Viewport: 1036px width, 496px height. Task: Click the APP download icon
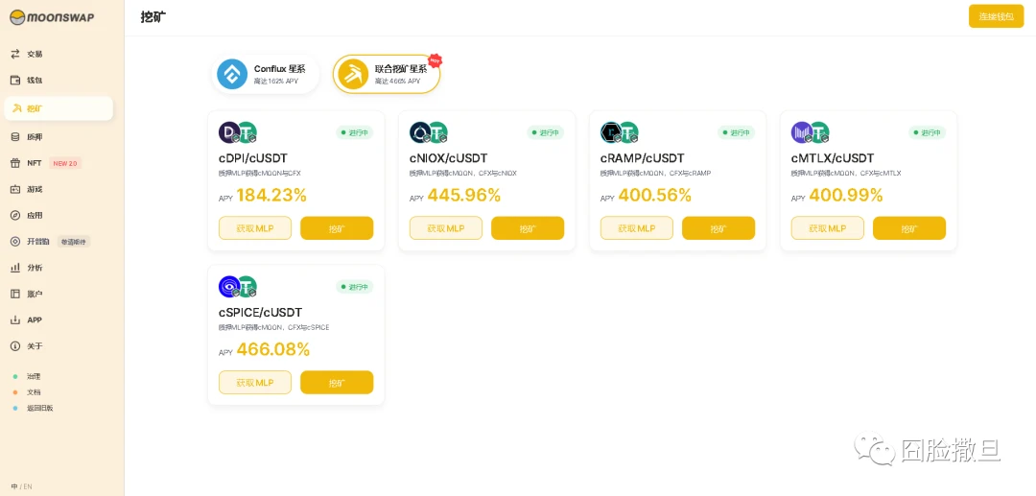[15, 319]
